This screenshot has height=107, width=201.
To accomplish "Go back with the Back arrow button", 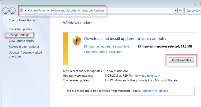I will 6,11.
